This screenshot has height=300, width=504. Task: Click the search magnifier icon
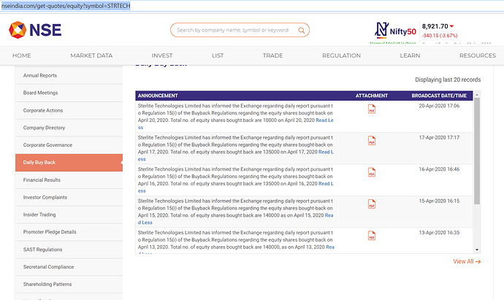click(x=301, y=30)
